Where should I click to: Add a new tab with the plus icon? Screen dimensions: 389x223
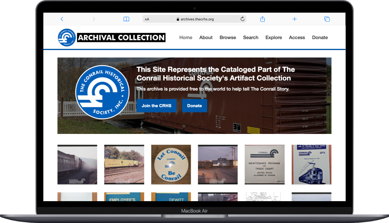(295, 19)
